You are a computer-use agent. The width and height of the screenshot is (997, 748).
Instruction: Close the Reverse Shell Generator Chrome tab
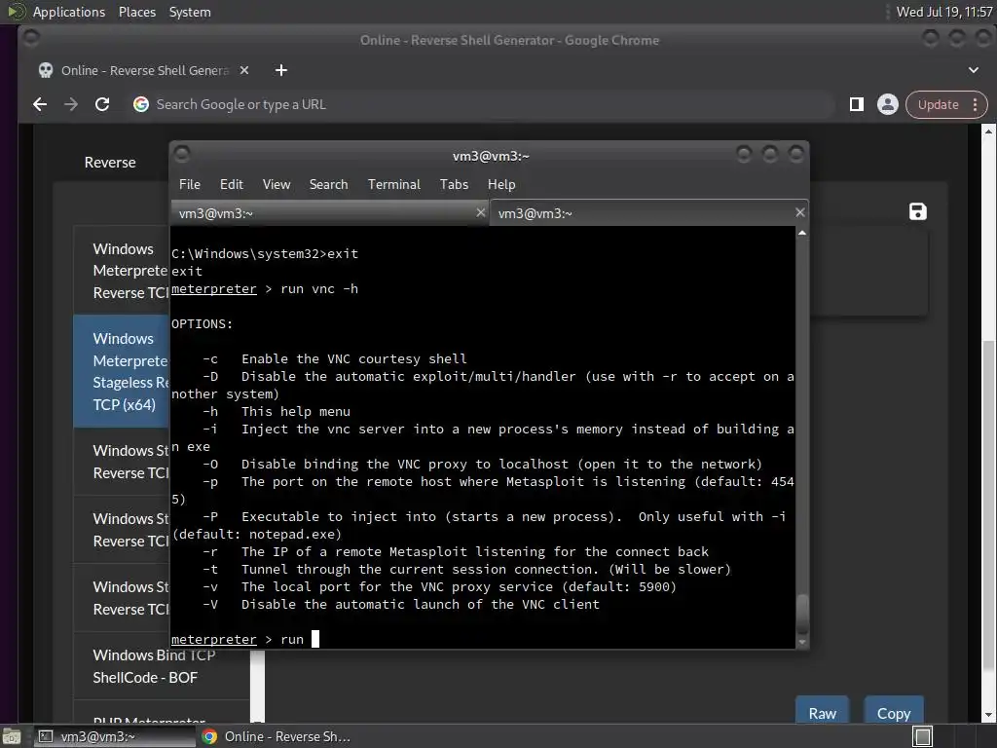(x=244, y=70)
